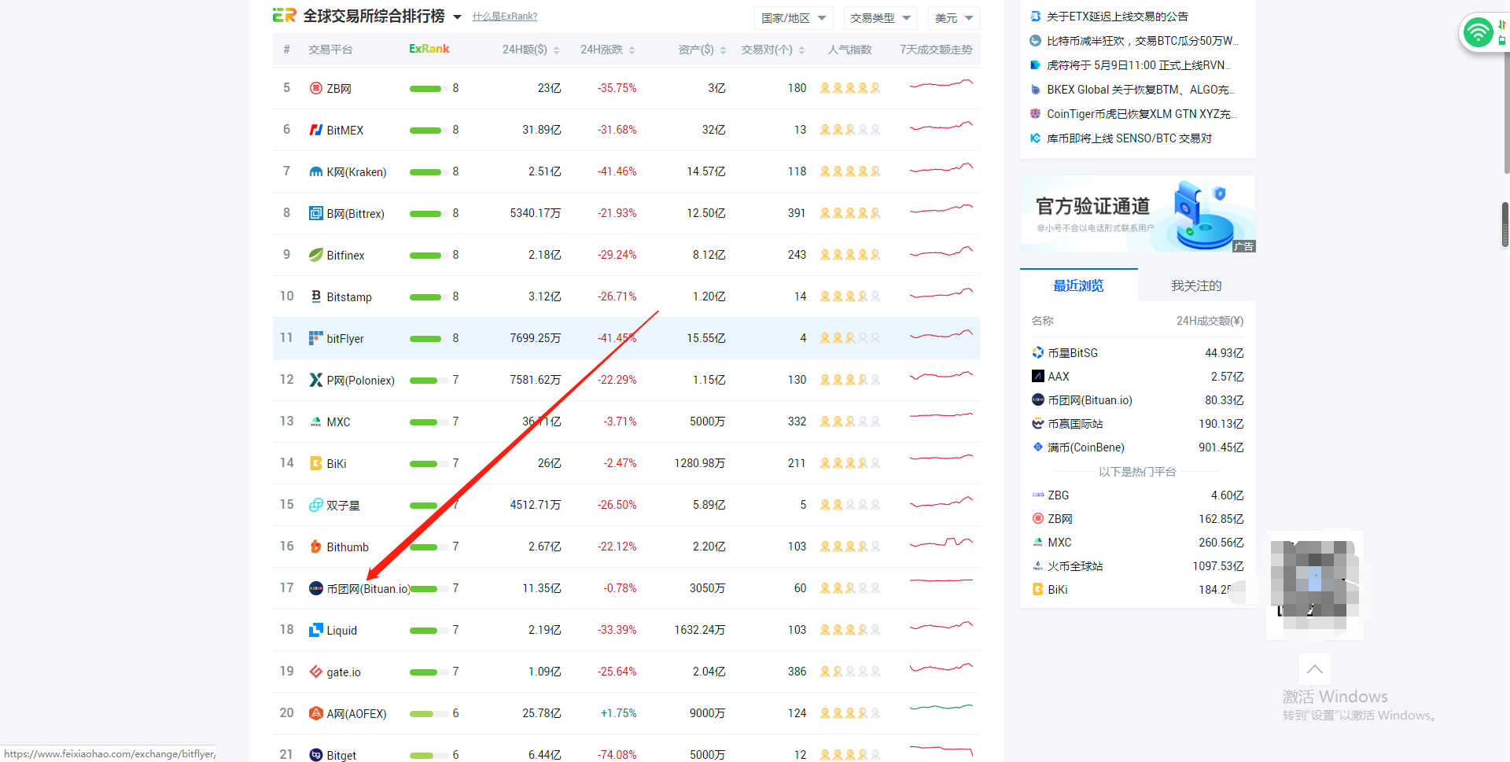
Task: Open 虎符将于5月9日 RVN announcement
Action: 1139,65
